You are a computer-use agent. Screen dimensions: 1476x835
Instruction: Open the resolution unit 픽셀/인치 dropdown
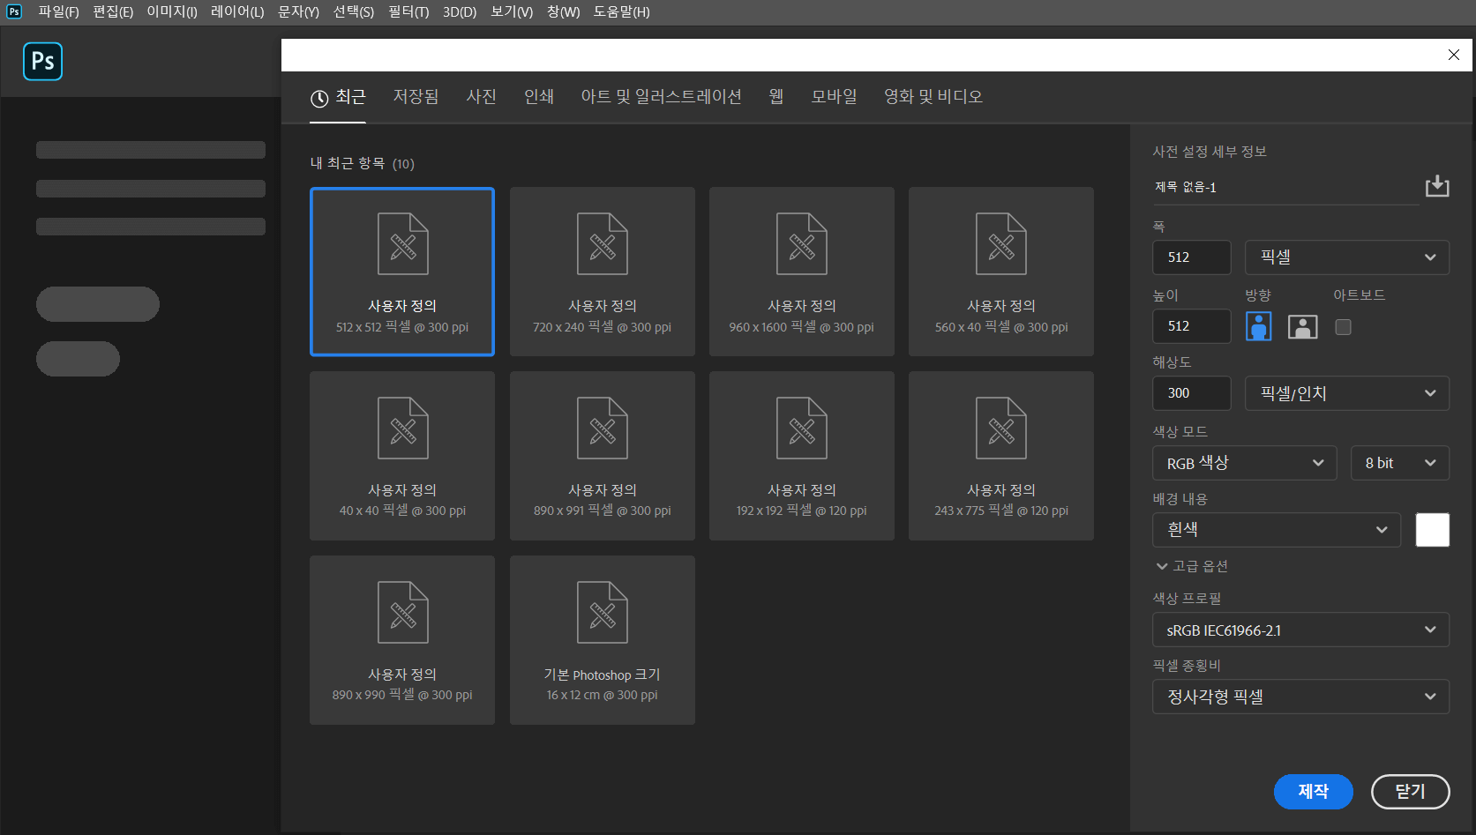point(1347,393)
